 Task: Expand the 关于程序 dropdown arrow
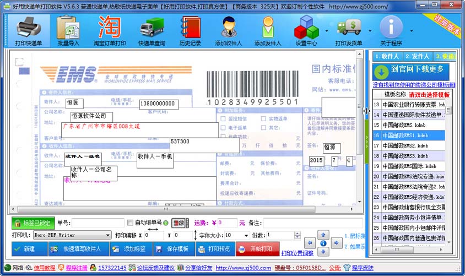click(x=412, y=31)
